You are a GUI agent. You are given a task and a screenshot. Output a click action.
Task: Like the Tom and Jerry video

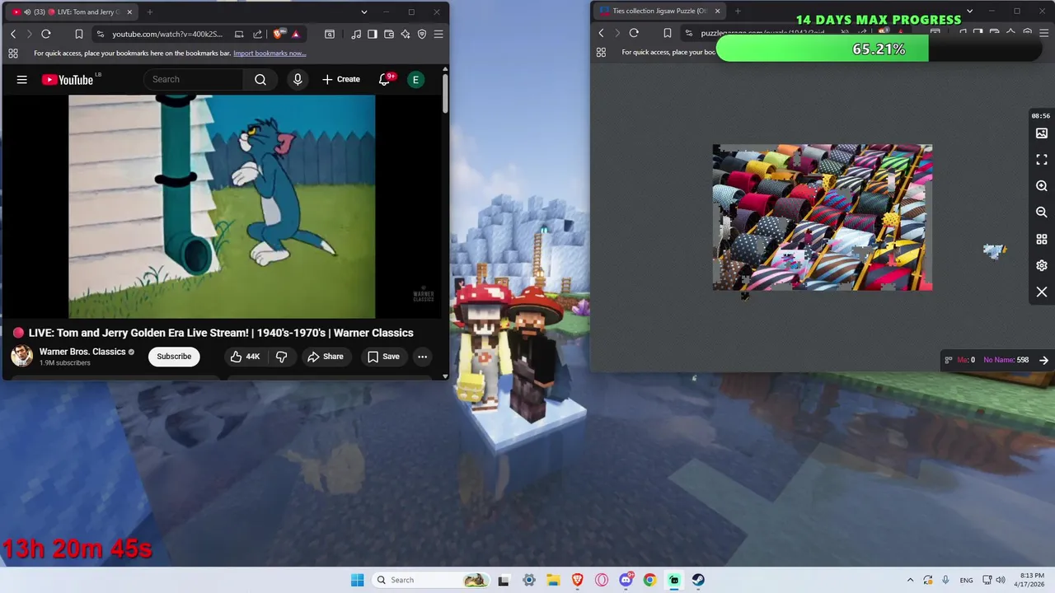tap(245, 357)
